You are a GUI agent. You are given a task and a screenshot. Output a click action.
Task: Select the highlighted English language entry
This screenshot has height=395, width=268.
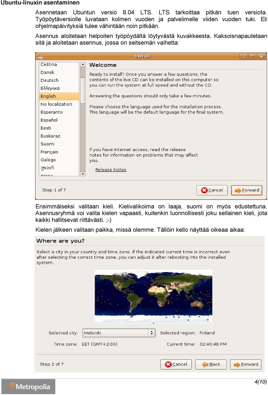tap(59, 96)
